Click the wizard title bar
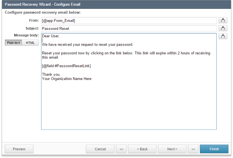Viewport: 233px width, 158px height. coord(116,5)
